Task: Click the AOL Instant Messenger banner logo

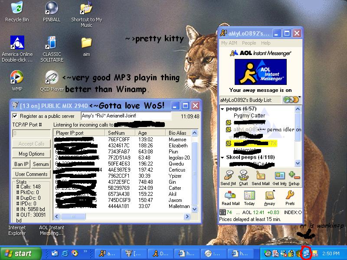Action: click(x=261, y=72)
